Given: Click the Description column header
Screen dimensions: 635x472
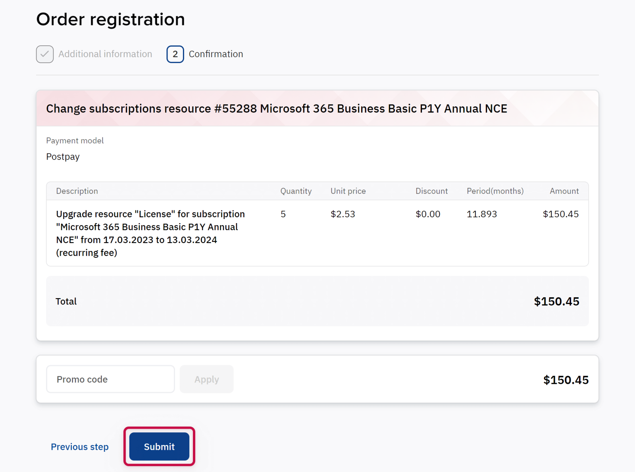Looking at the screenshot, I should click(x=77, y=191).
